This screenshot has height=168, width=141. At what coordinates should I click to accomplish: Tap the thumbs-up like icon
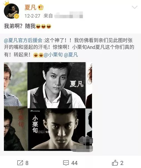point(115,163)
